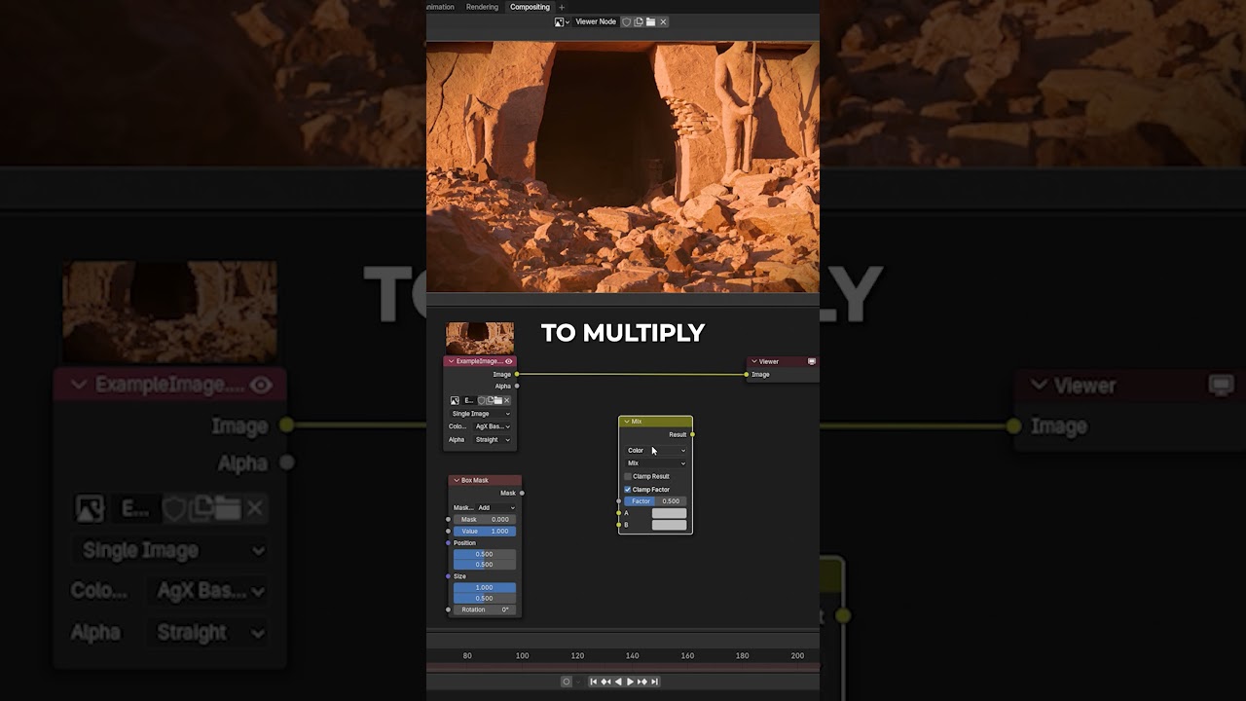Add a new workspace with plus tab
Screen dimensions: 1246x701
(561, 7)
